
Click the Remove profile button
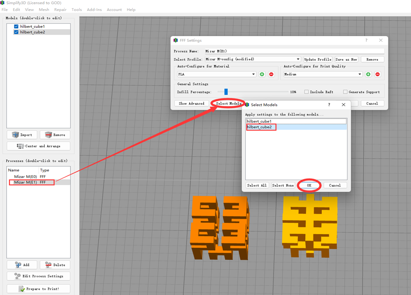(x=372, y=59)
